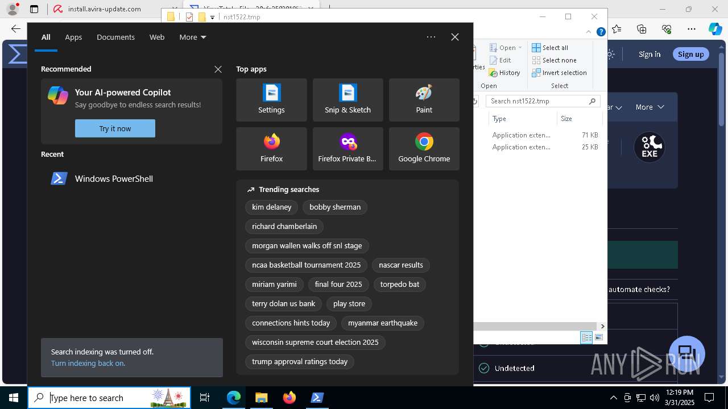728x409 pixels.
Task: Open the Windows Start menu
Action: point(14,398)
